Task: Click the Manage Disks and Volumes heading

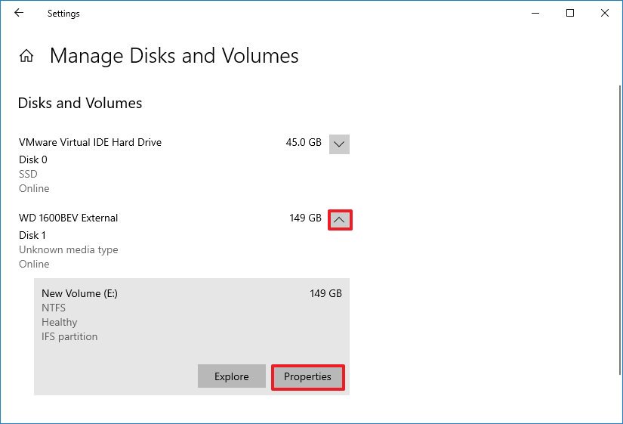Action: (174, 56)
